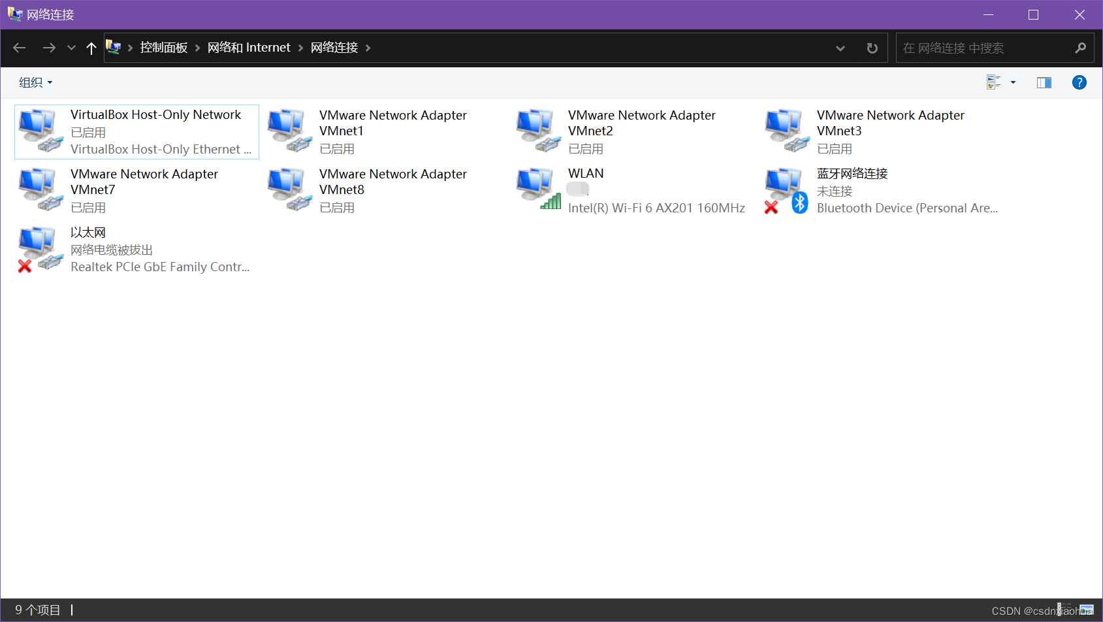The height and width of the screenshot is (622, 1103).
Task: Click the VirtualBox Host-Only Ethernet description
Action: click(161, 149)
